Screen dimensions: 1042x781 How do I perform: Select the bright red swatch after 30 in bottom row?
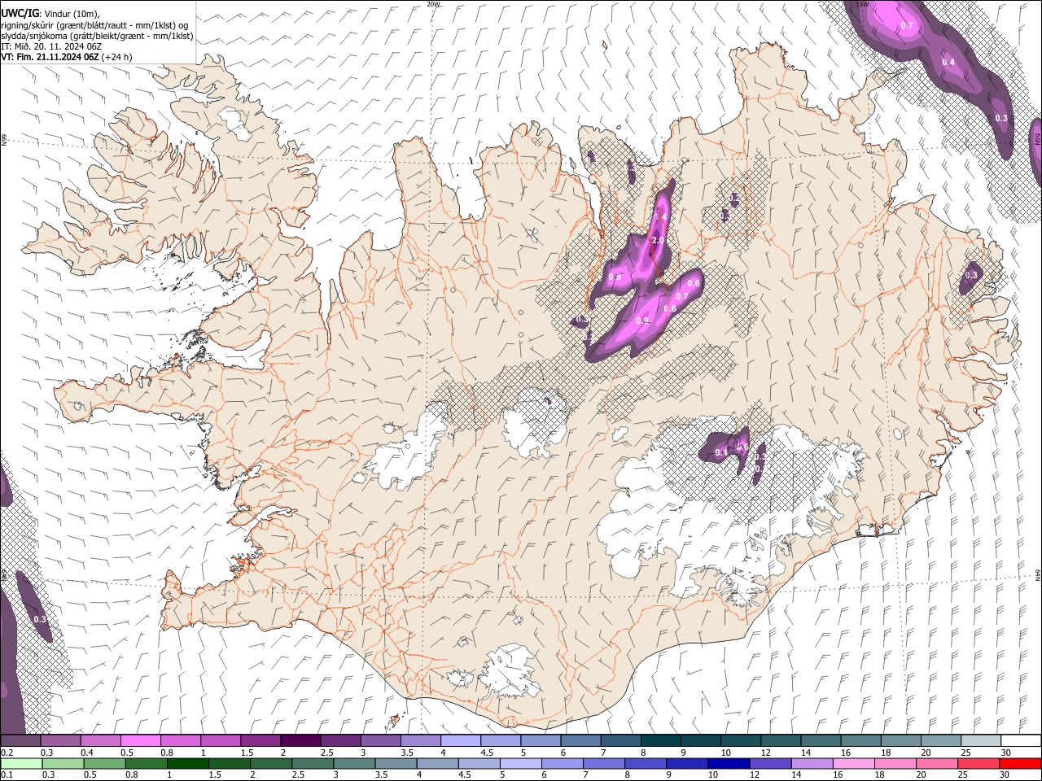1020,763
